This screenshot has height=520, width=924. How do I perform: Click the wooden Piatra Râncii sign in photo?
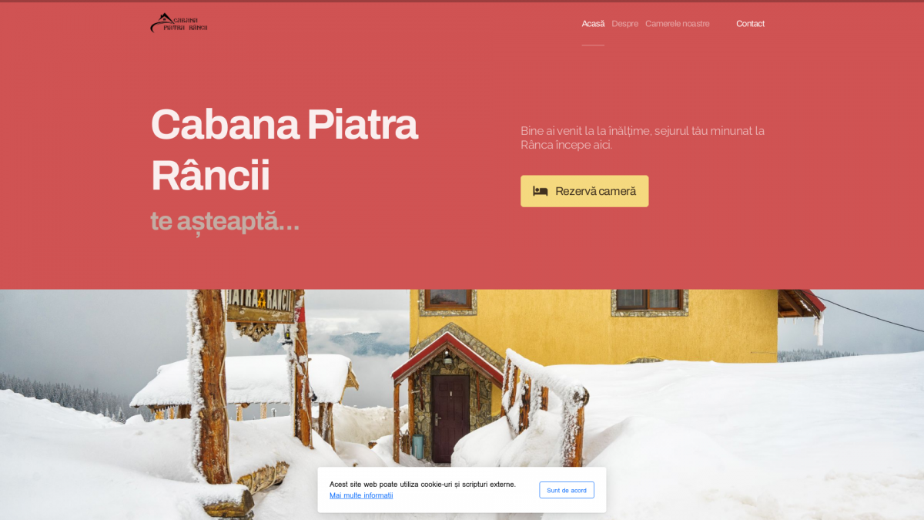tap(261, 306)
